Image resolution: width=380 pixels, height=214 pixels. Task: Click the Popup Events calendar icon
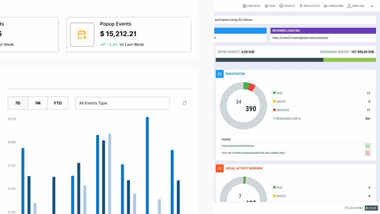tap(82, 34)
